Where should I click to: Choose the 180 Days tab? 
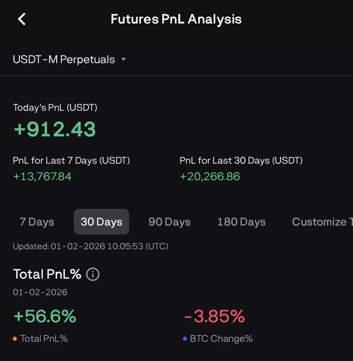click(241, 222)
